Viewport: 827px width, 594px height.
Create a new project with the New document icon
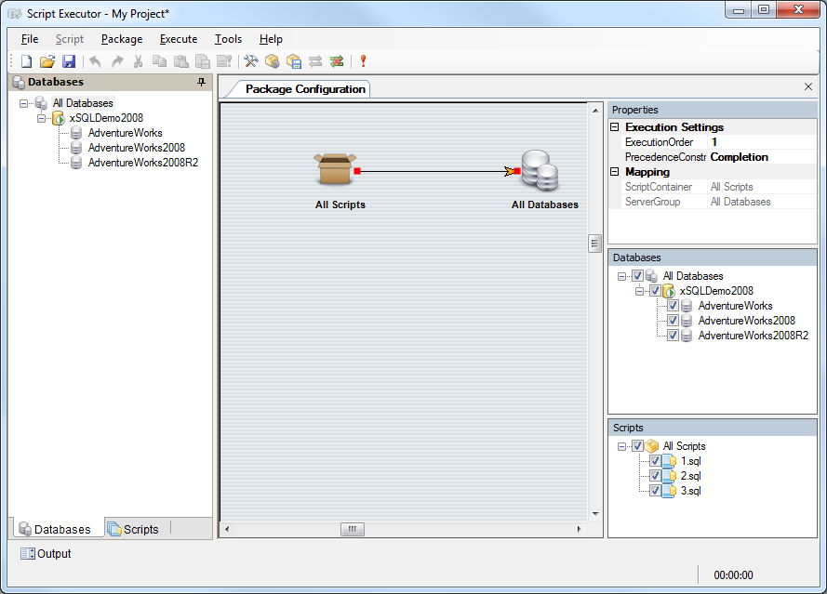click(25, 61)
